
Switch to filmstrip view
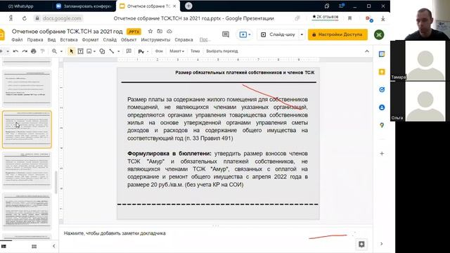coord(4,247)
